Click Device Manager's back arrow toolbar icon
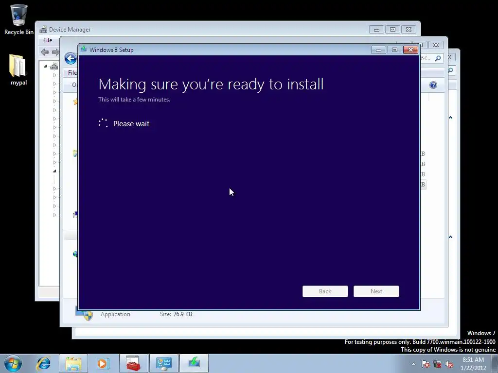498x373 pixels. (x=45, y=52)
